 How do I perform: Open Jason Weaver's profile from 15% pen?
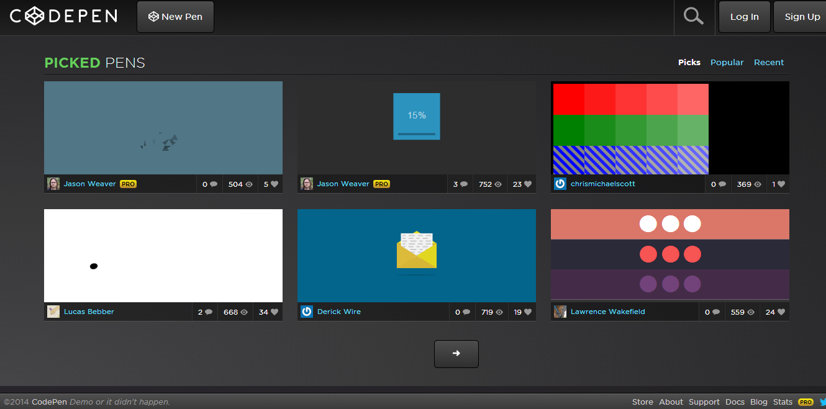click(x=343, y=184)
